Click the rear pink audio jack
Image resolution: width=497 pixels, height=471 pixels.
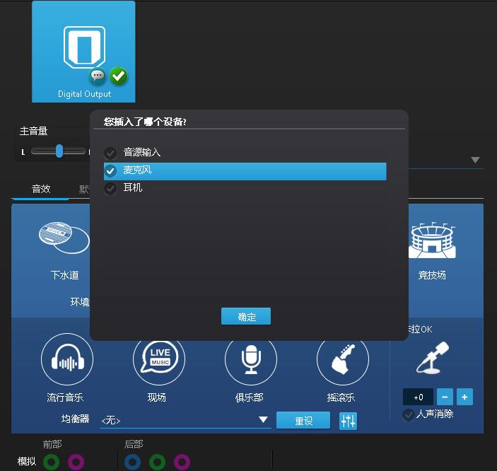[x=182, y=462]
